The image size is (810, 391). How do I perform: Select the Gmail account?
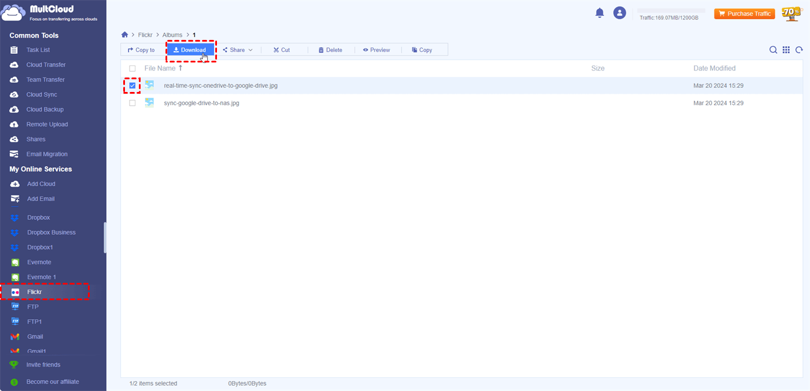point(35,337)
